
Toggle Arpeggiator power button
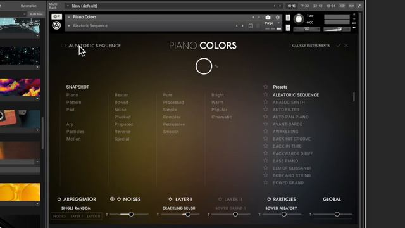[x=59, y=199]
